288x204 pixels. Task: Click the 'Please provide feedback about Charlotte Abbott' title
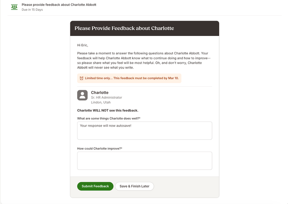pyautogui.click(x=59, y=5)
